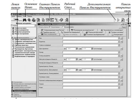The image size is (138, 99).
Task: Open calendar for Минюст registration date 'до'
Action: (92, 59)
